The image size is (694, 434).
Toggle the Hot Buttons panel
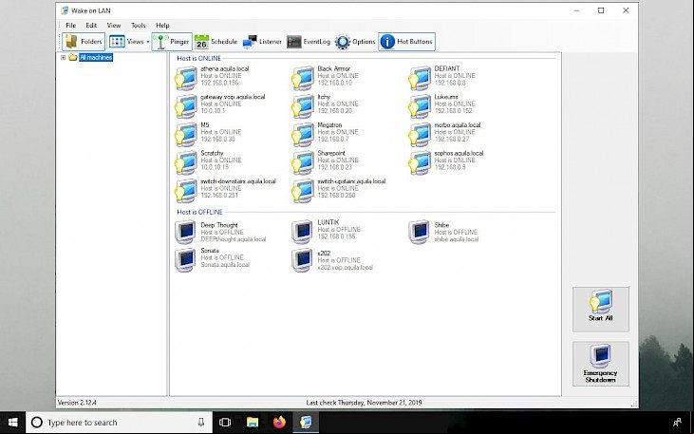click(x=406, y=42)
